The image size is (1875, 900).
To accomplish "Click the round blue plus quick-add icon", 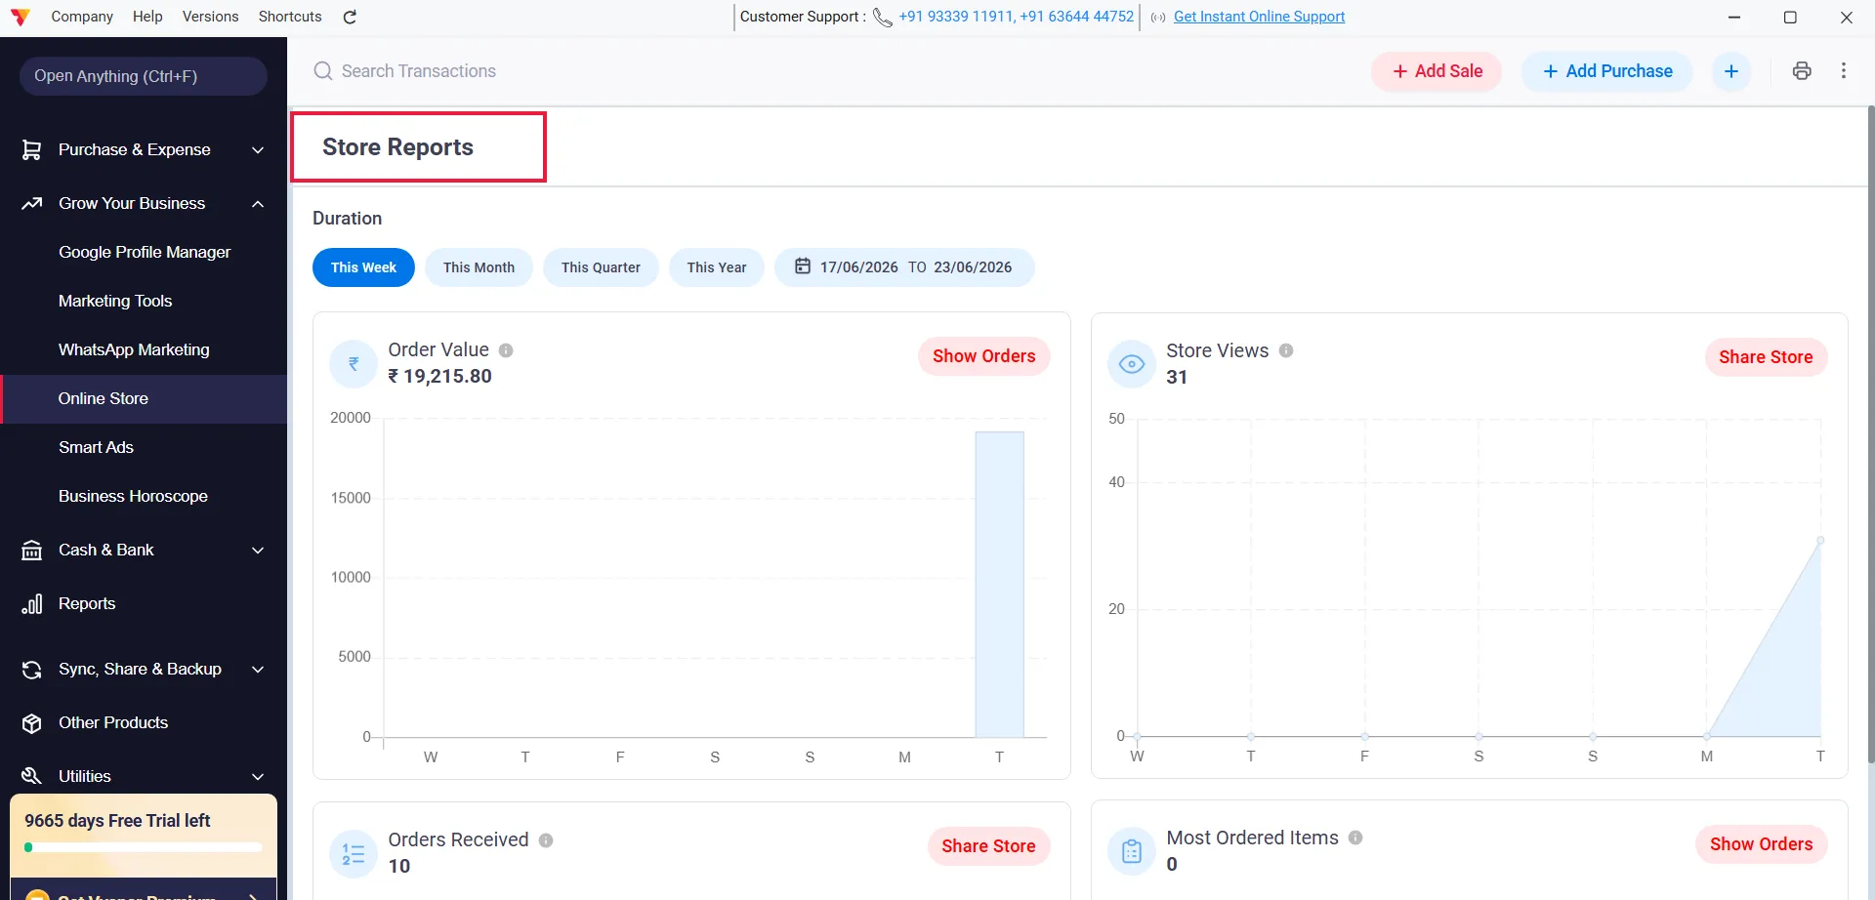I will click(x=1731, y=71).
